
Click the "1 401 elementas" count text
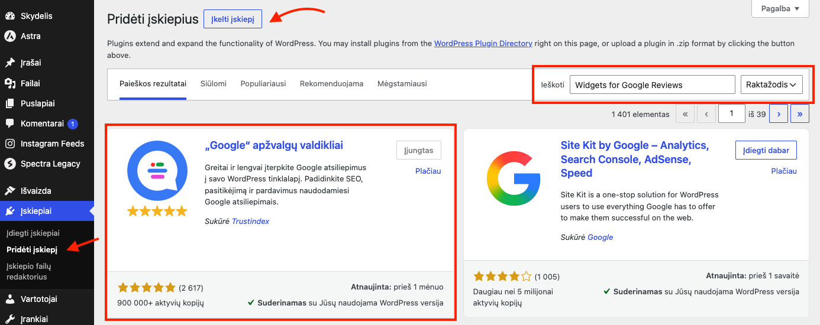point(641,114)
